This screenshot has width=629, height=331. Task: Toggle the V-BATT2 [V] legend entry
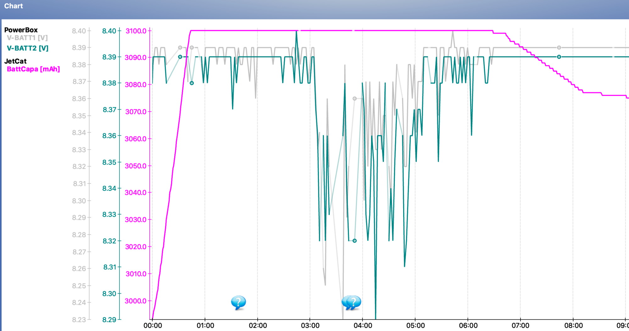point(28,48)
